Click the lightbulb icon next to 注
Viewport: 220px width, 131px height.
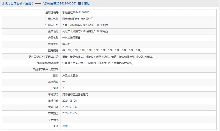coord(54,126)
